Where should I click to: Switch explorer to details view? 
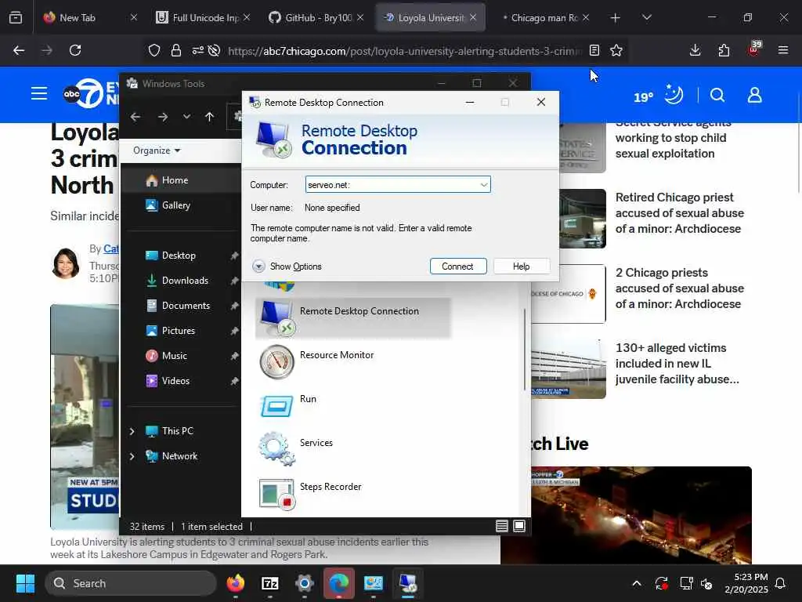click(502, 526)
